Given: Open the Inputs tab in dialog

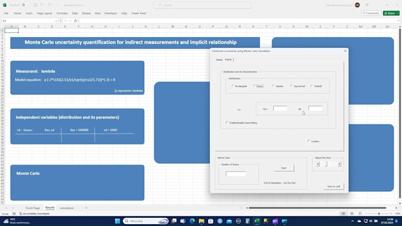Looking at the screenshot, I should 228,60.
